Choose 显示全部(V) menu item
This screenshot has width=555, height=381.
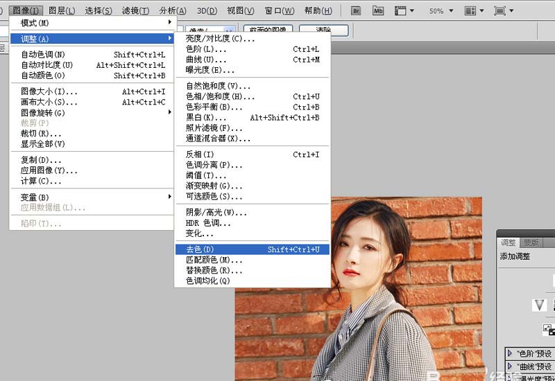coord(92,144)
